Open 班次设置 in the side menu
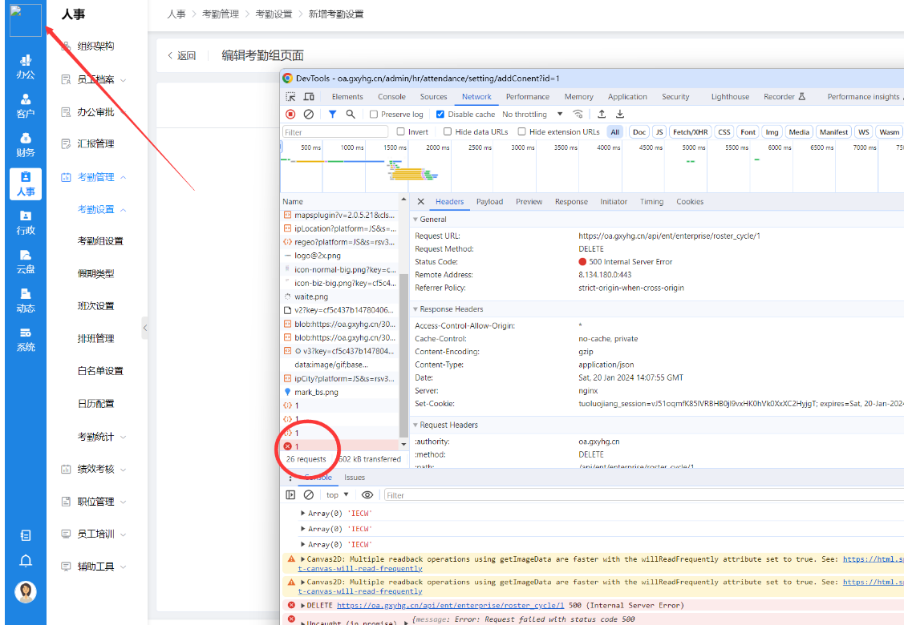 [95, 306]
